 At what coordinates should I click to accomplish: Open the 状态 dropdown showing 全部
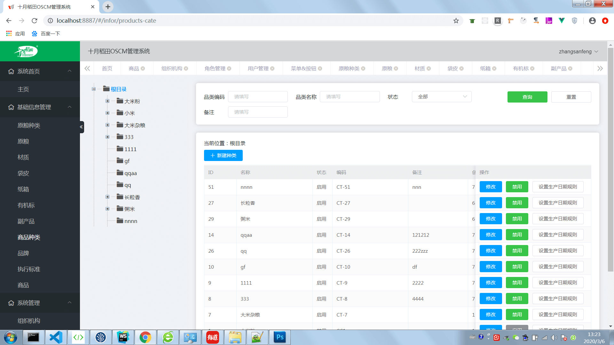click(441, 97)
